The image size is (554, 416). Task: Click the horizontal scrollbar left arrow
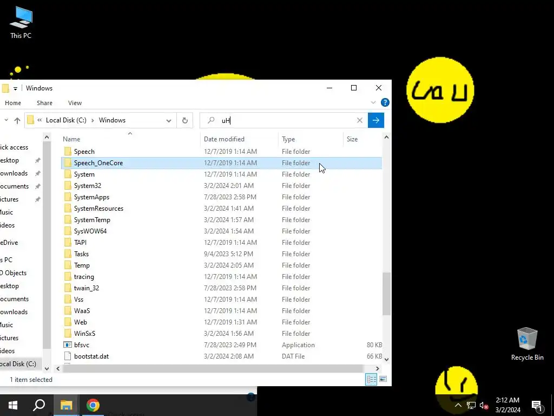[58, 368]
